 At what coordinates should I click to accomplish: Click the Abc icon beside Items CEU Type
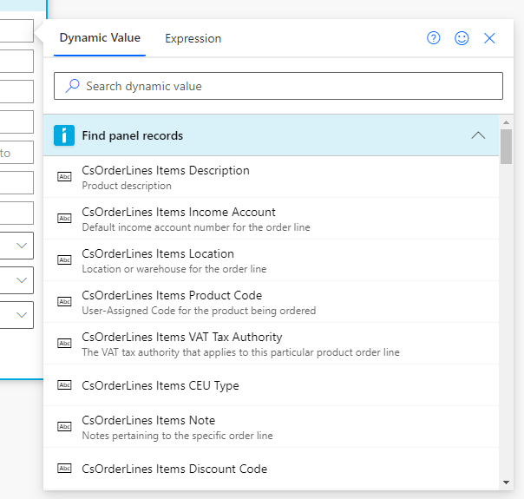(64, 385)
